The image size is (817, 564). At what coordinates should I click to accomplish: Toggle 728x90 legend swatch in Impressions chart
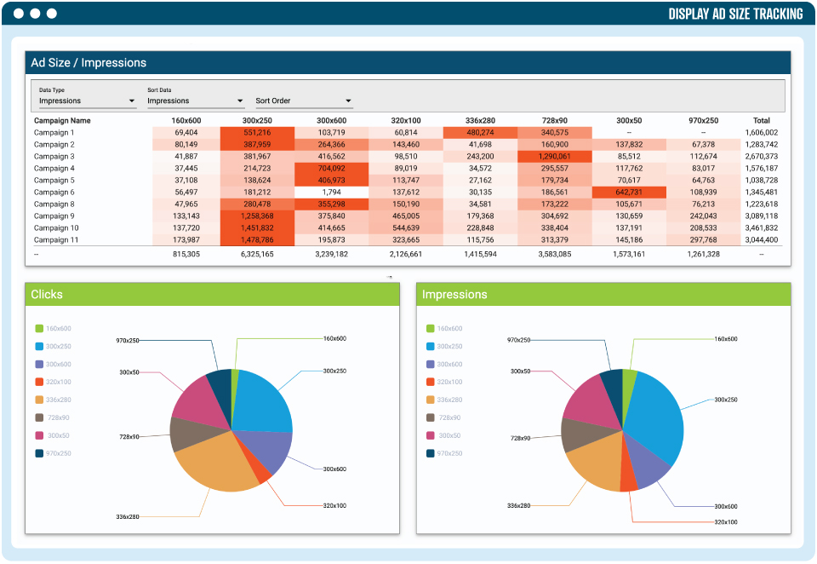click(x=431, y=417)
